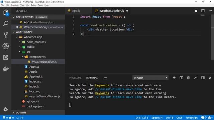Split the editor with split icon

point(203,11)
